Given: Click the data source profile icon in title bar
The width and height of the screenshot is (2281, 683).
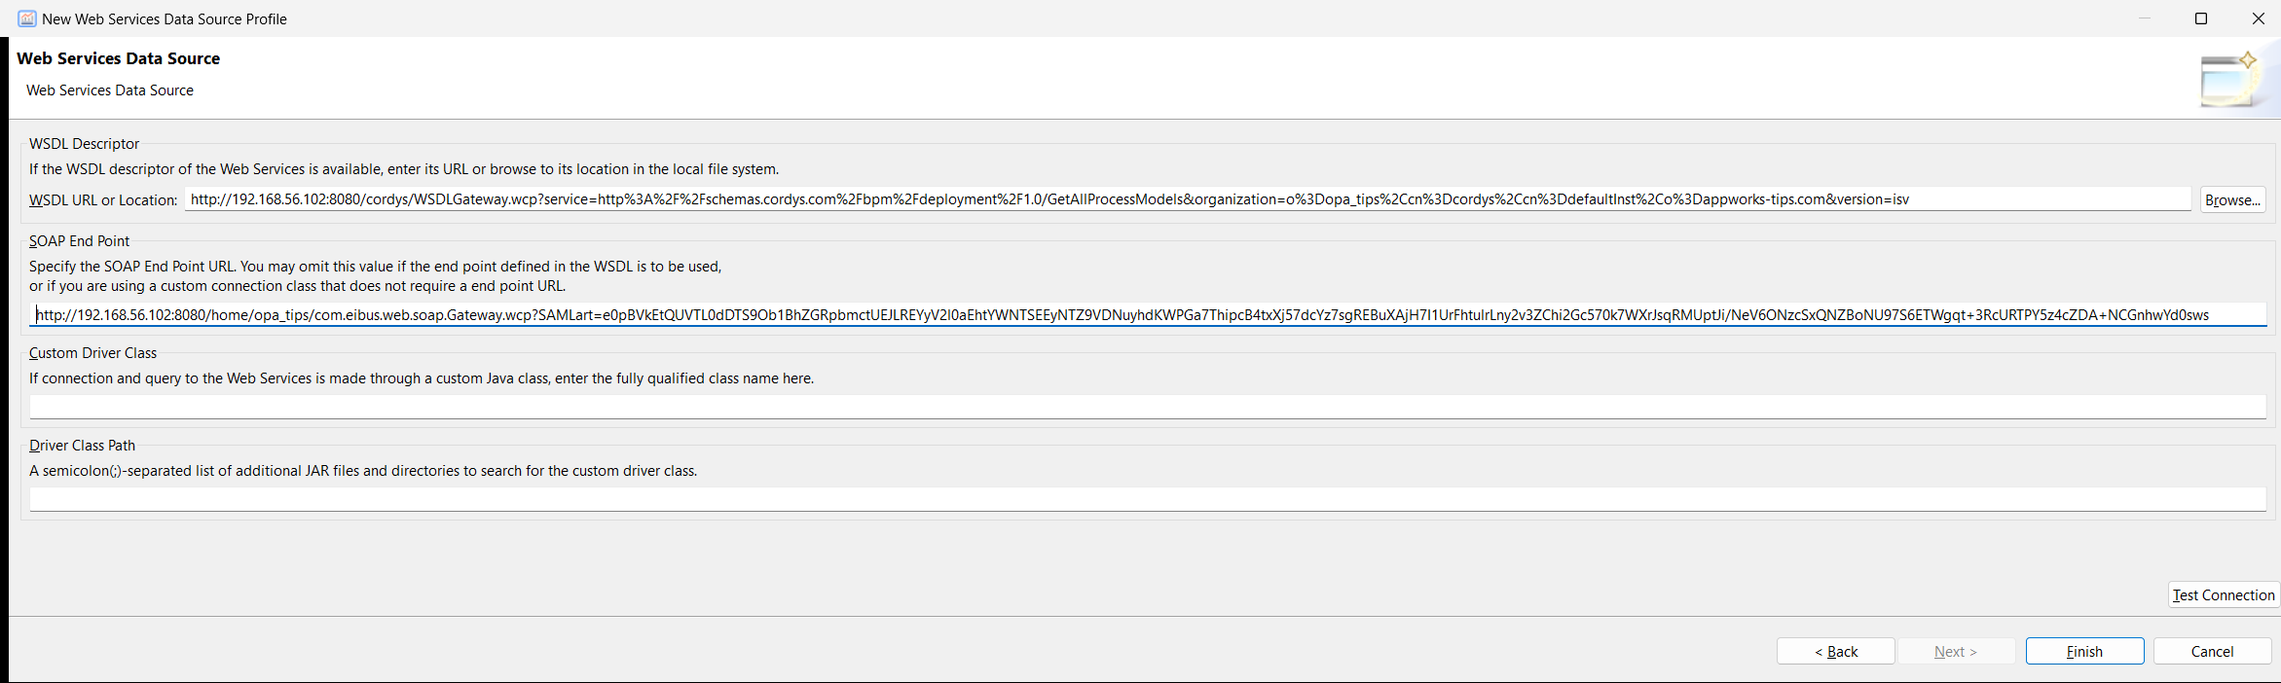Looking at the screenshot, I should tap(26, 18).
